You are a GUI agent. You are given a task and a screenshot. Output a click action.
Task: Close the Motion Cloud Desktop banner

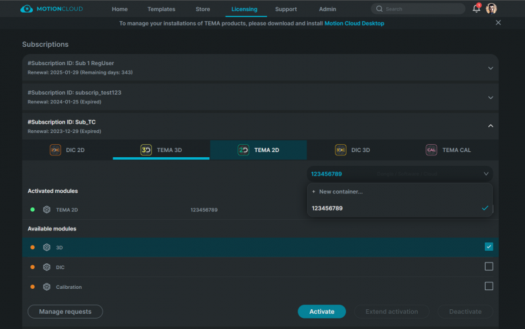pos(498,22)
